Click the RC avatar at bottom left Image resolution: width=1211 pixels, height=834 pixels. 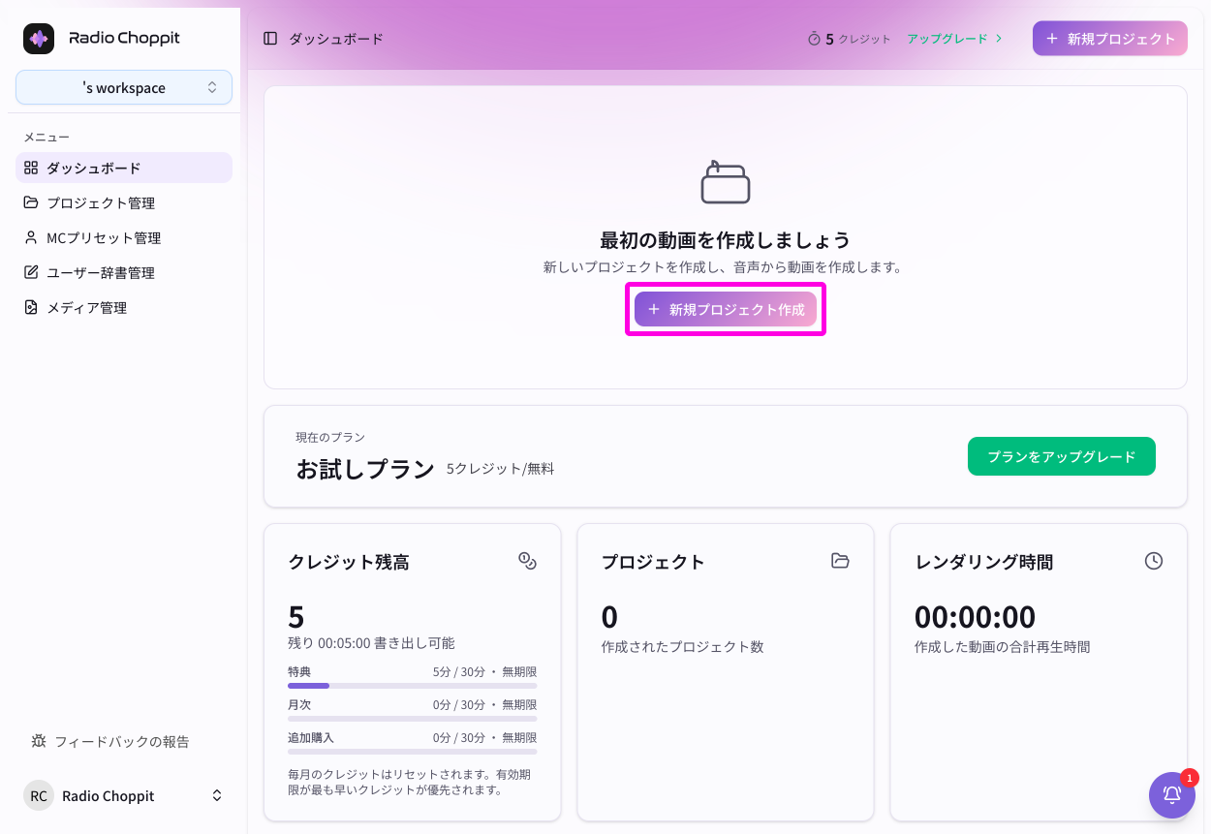(39, 795)
